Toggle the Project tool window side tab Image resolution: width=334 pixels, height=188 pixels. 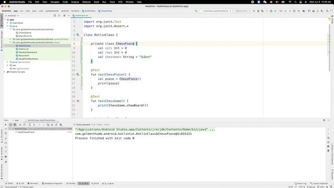coord(2,20)
